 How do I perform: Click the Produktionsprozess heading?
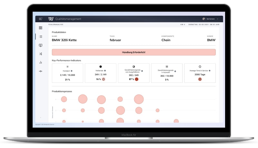(62, 91)
